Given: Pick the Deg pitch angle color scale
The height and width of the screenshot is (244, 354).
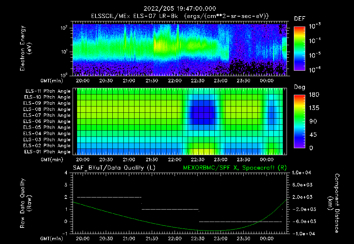Looking at the screenshot, I should tap(299, 121).
